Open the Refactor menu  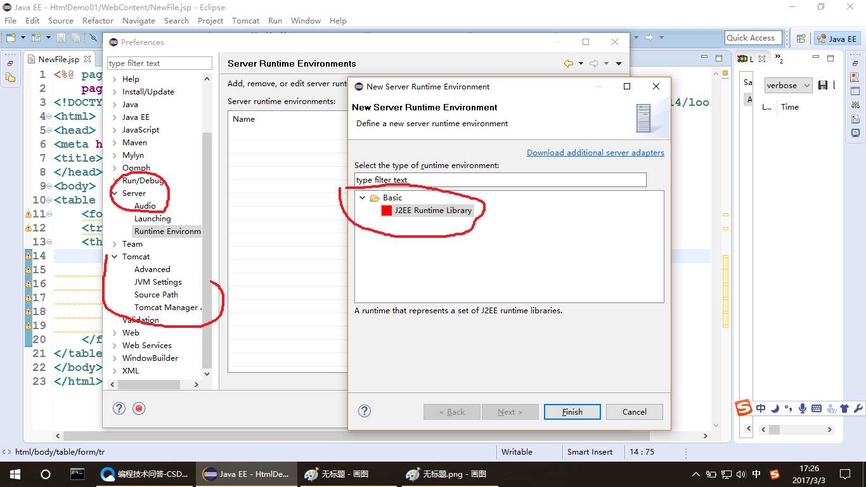click(98, 20)
